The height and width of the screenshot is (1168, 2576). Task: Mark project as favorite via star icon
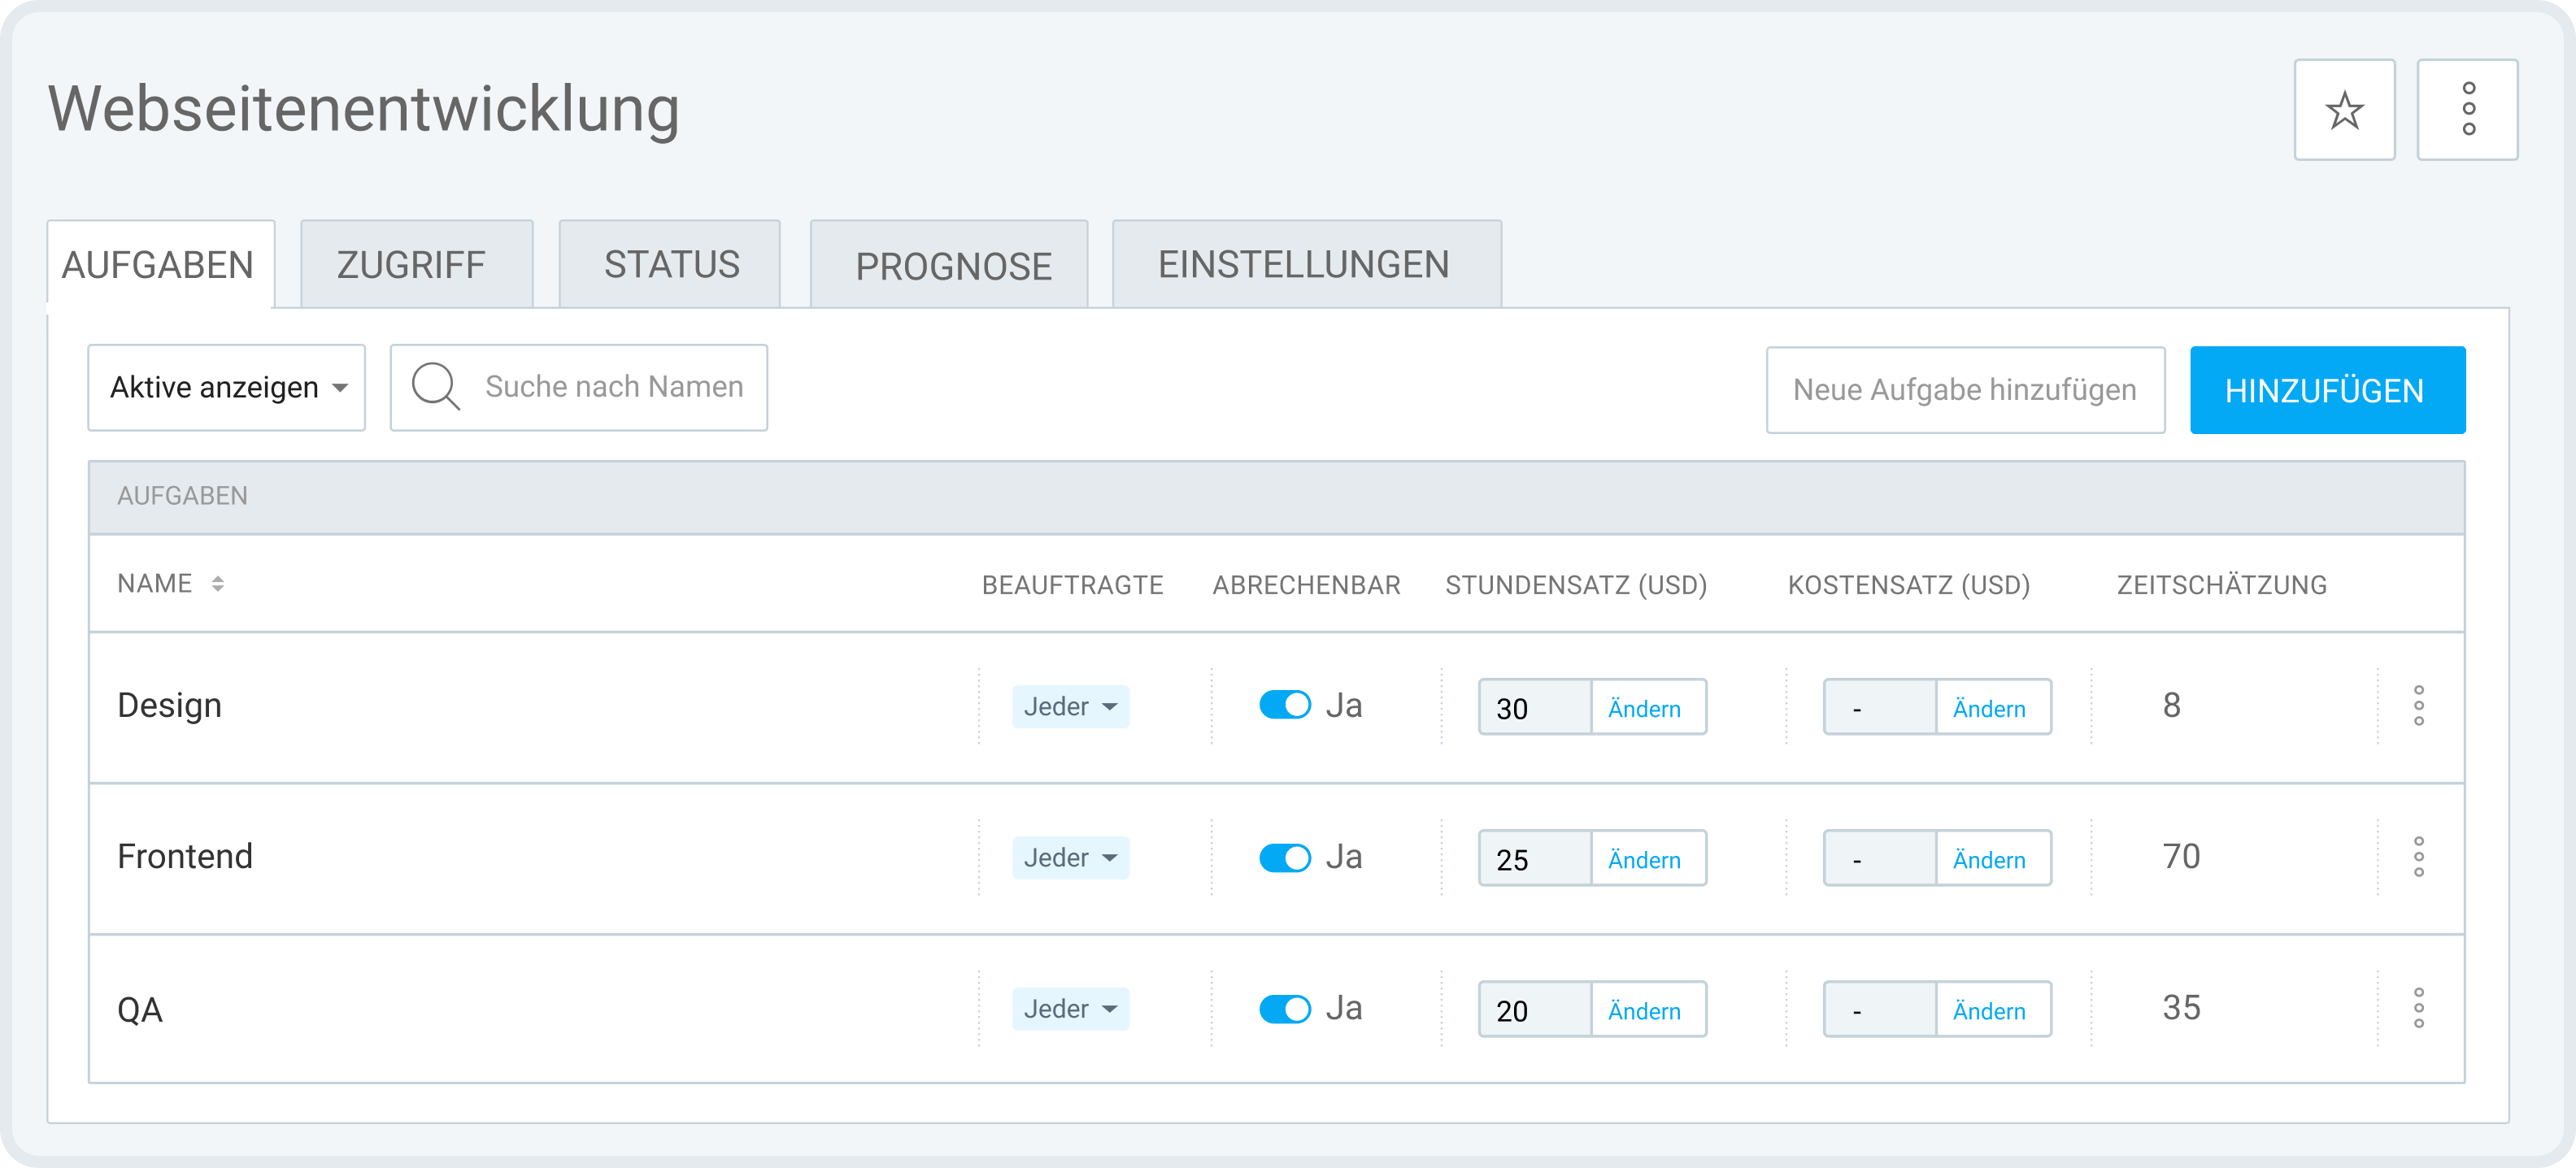click(x=2344, y=109)
